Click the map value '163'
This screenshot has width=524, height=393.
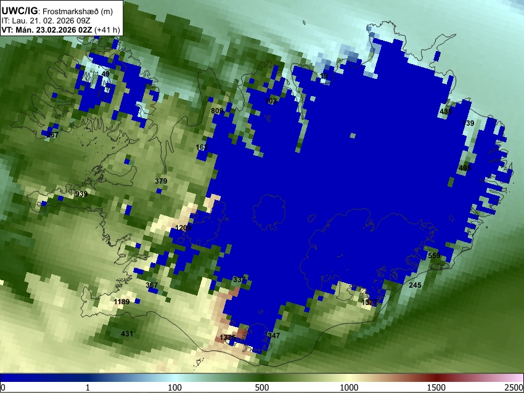click(x=202, y=147)
